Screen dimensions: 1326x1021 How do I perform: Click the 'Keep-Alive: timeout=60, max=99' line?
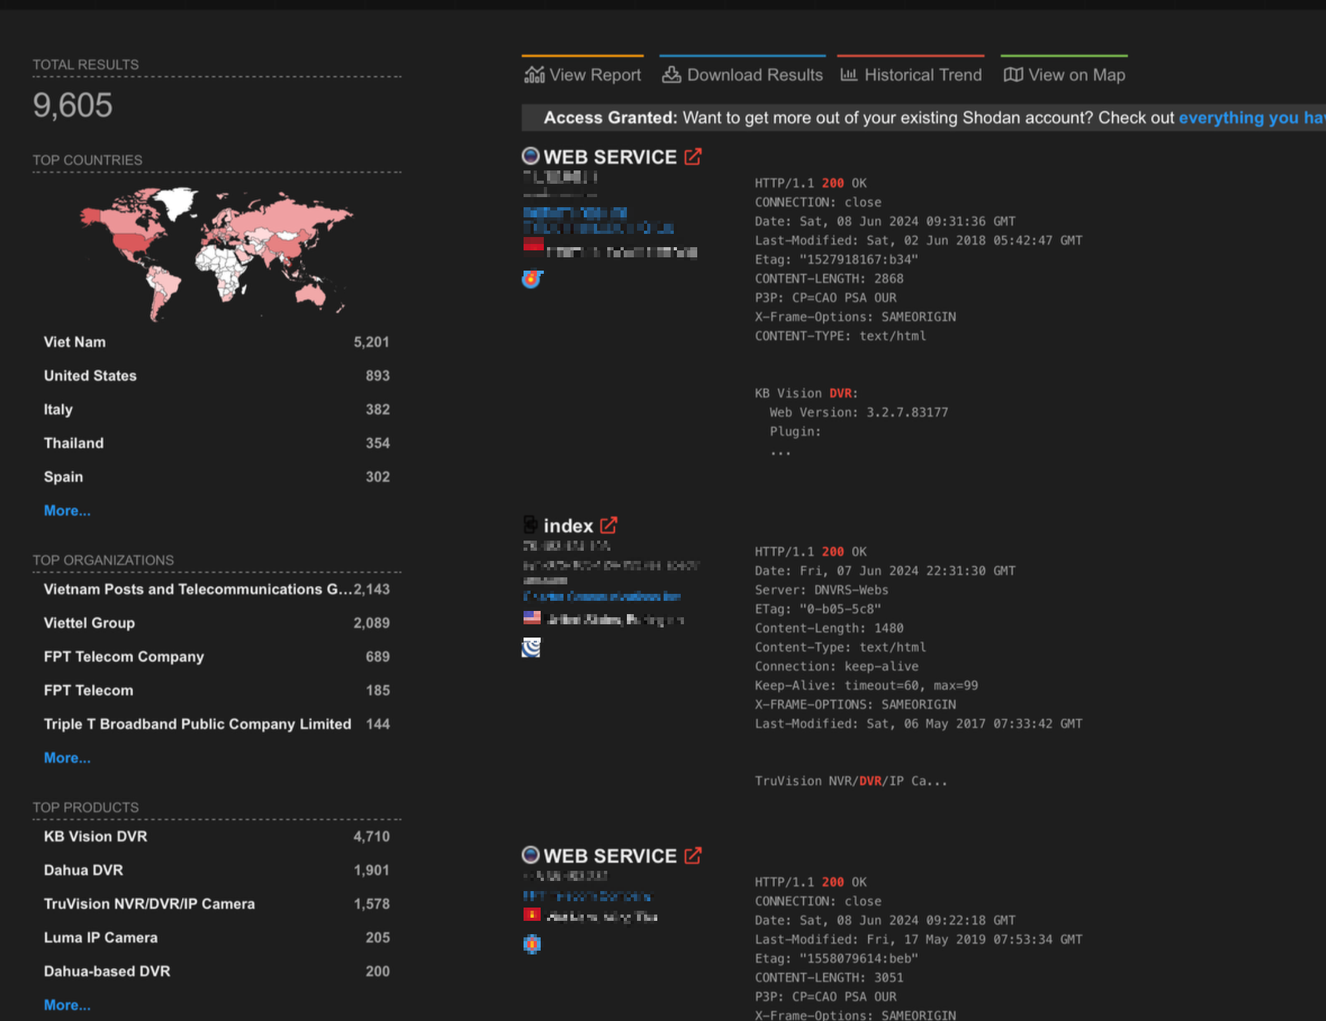(866, 686)
